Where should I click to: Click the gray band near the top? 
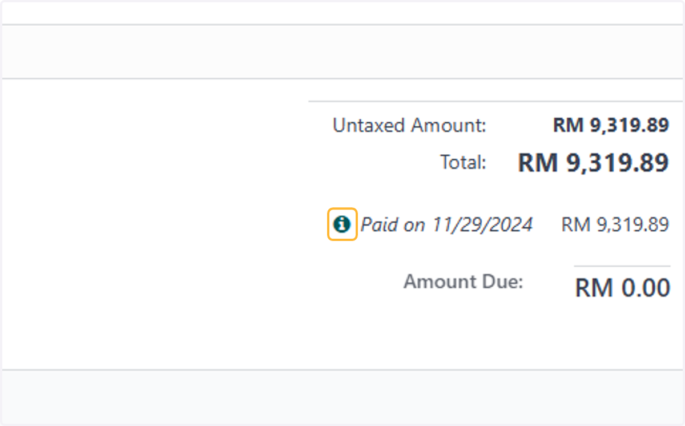click(x=342, y=51)
